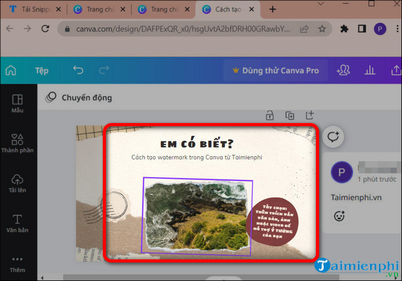Image resolution: width=402 pixels, height=281 pixels.
Task: Click the share page icon in address bar
Action: tap(304, 29)
